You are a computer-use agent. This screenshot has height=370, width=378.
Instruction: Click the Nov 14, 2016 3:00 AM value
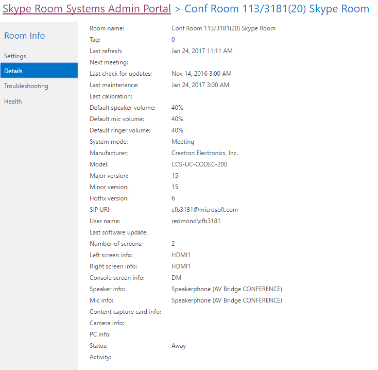[x=201, y=74]
